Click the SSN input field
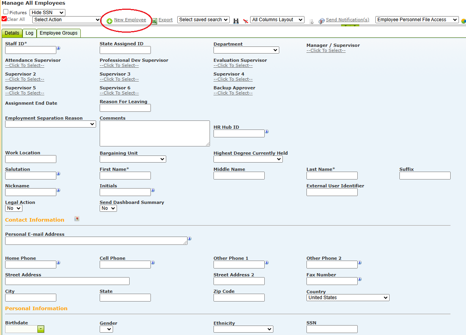466x335 pixels. point(332,329)
